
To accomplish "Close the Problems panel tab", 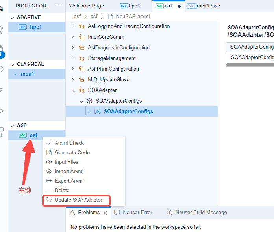I will tap(105, 213).
